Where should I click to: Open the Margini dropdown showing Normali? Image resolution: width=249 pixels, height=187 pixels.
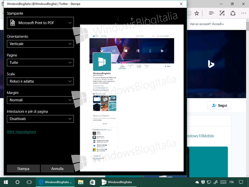(40, 100)
